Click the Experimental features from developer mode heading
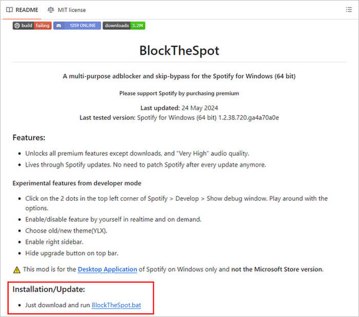The width and height of the screenshot is (359, 317). (x=76, y=183)
